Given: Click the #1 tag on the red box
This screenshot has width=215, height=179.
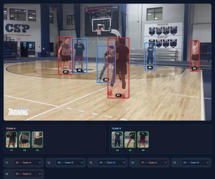Looking at the screenshot, I should tap(119, 95).
